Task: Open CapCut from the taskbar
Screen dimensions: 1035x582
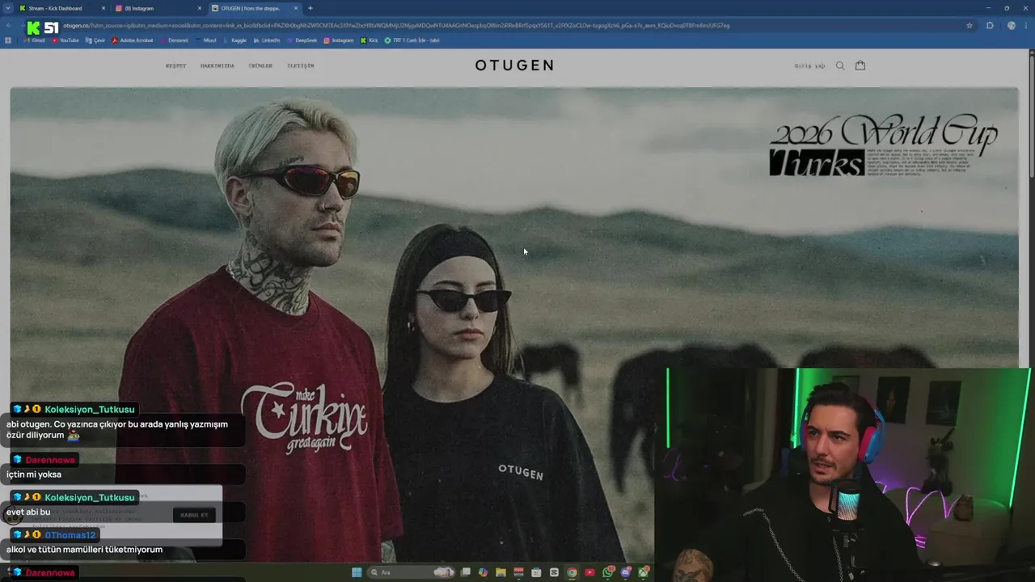Action: (x=554, y=572)
